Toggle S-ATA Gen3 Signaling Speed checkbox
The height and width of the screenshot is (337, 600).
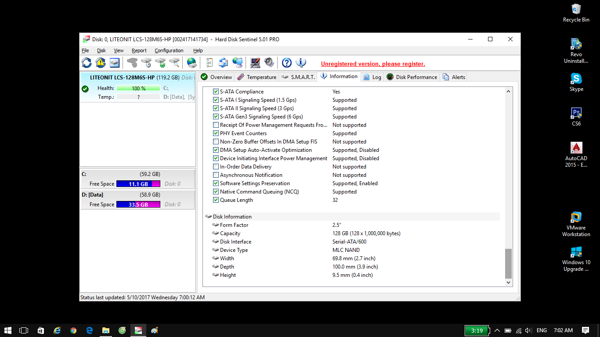(216, 117)
